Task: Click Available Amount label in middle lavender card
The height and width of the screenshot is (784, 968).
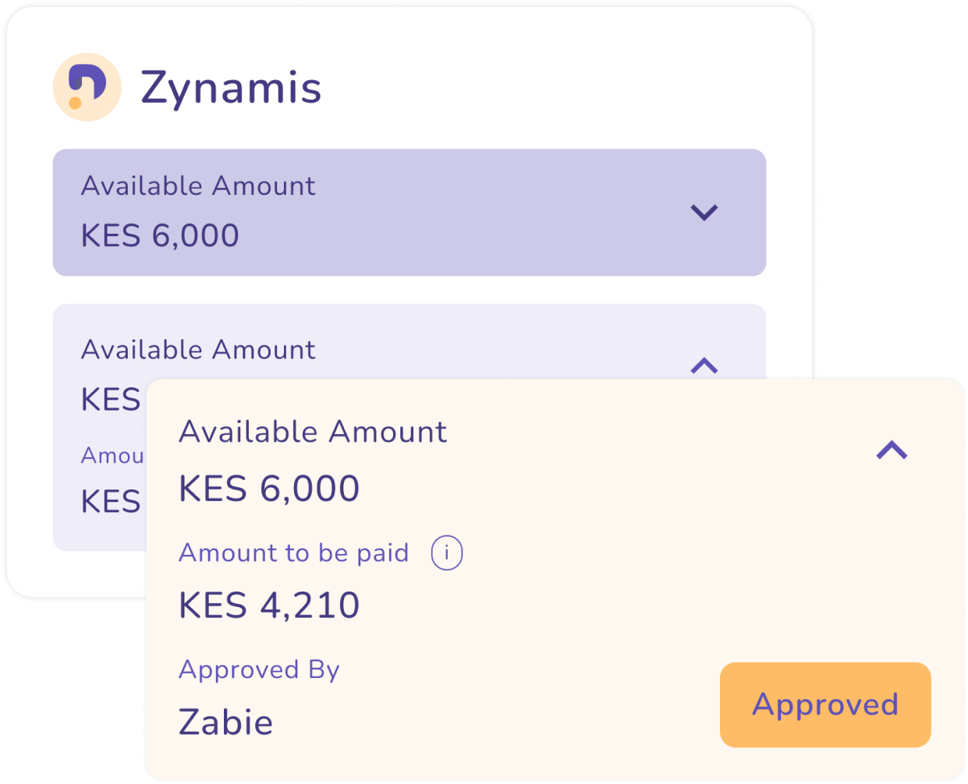Action: click(198, 350)
